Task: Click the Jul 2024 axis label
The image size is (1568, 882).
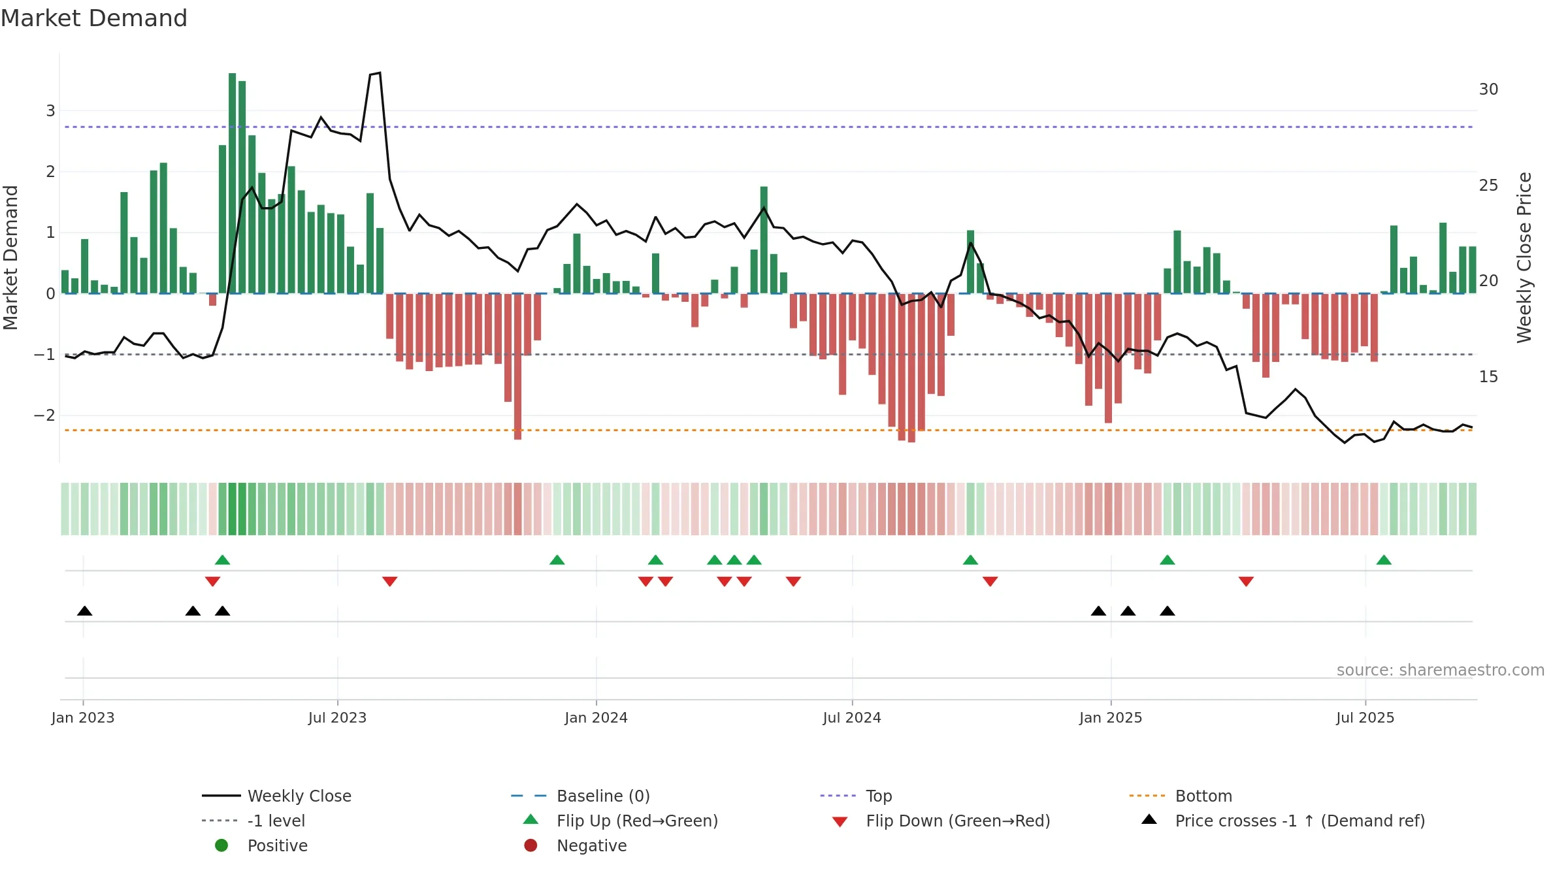Action: [852, 718]
